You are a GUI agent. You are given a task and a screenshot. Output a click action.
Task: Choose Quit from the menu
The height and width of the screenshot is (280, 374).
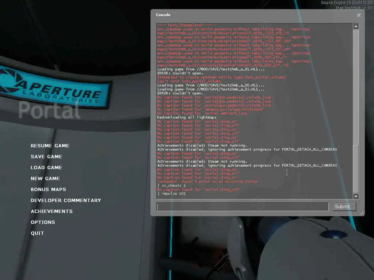tap(37, 233)
